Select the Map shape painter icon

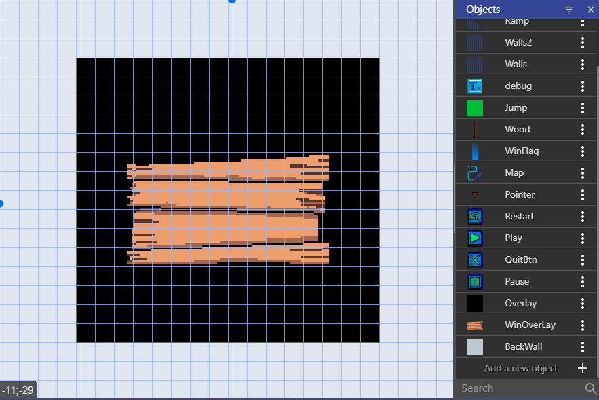click(x=475, y=173)
